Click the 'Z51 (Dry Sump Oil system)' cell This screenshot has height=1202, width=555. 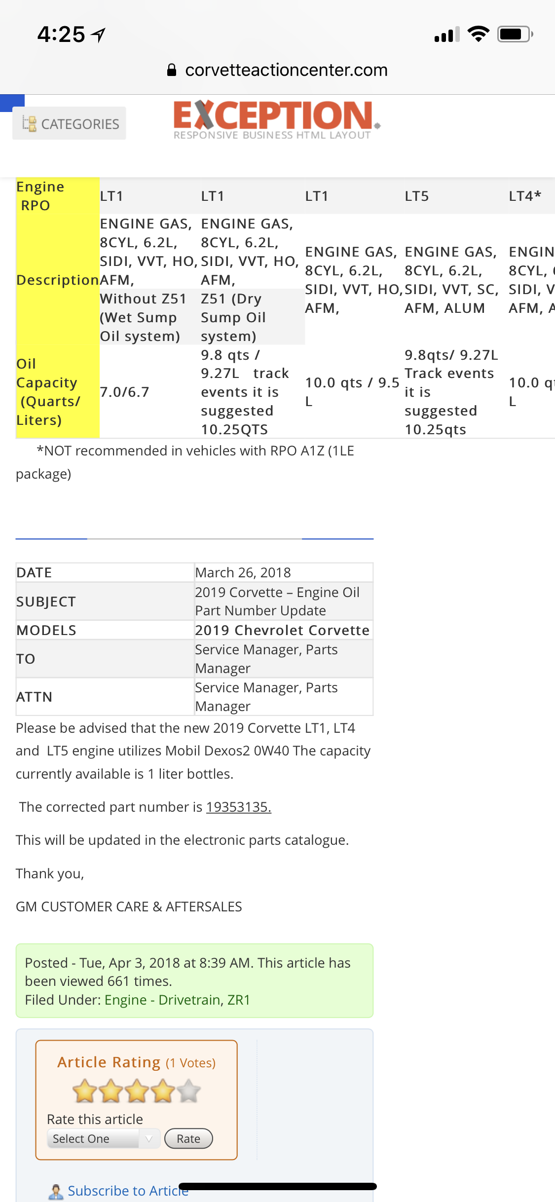[x=252, y=317]
